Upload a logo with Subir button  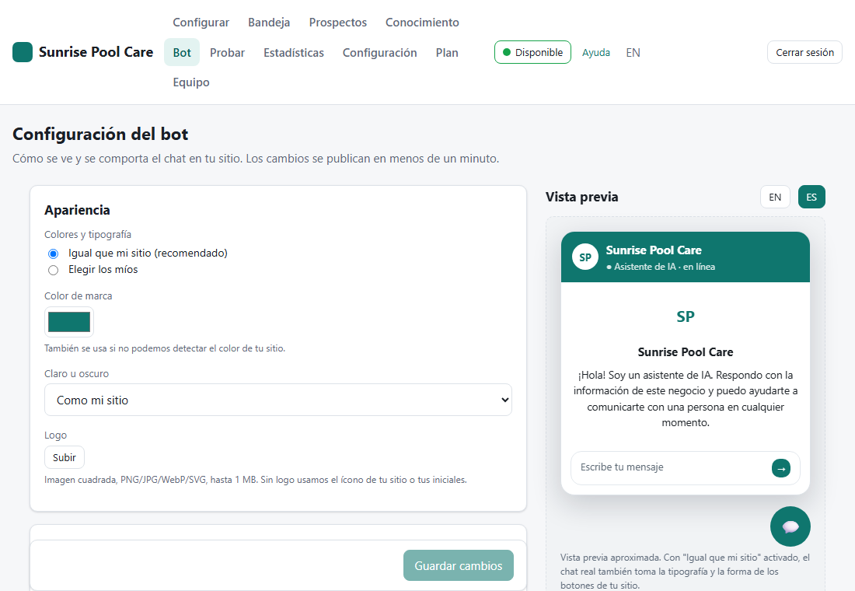pos(65,457)
